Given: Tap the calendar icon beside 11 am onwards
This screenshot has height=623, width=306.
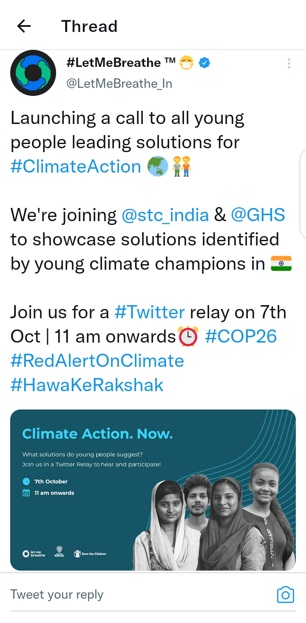Looking at the screenshot, I should 26,493.
